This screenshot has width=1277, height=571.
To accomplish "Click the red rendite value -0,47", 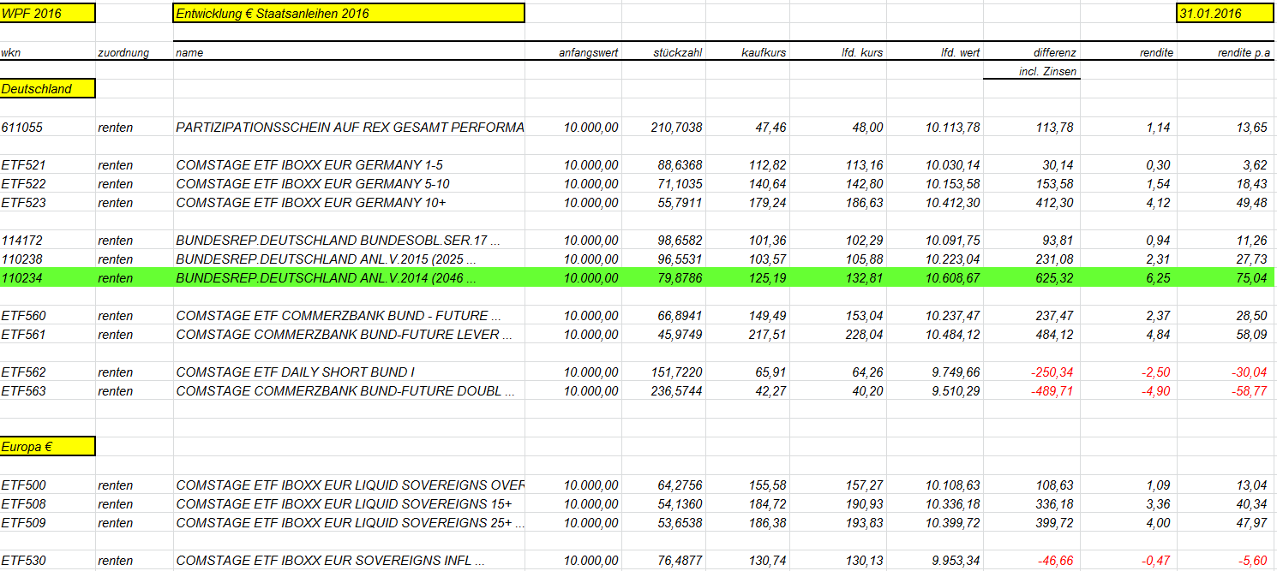I will (x=1157, y=561).
